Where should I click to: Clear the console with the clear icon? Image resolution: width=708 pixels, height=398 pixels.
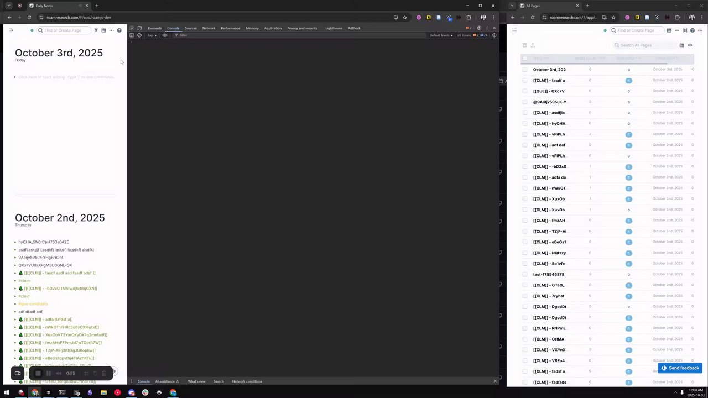pos(139,35)
